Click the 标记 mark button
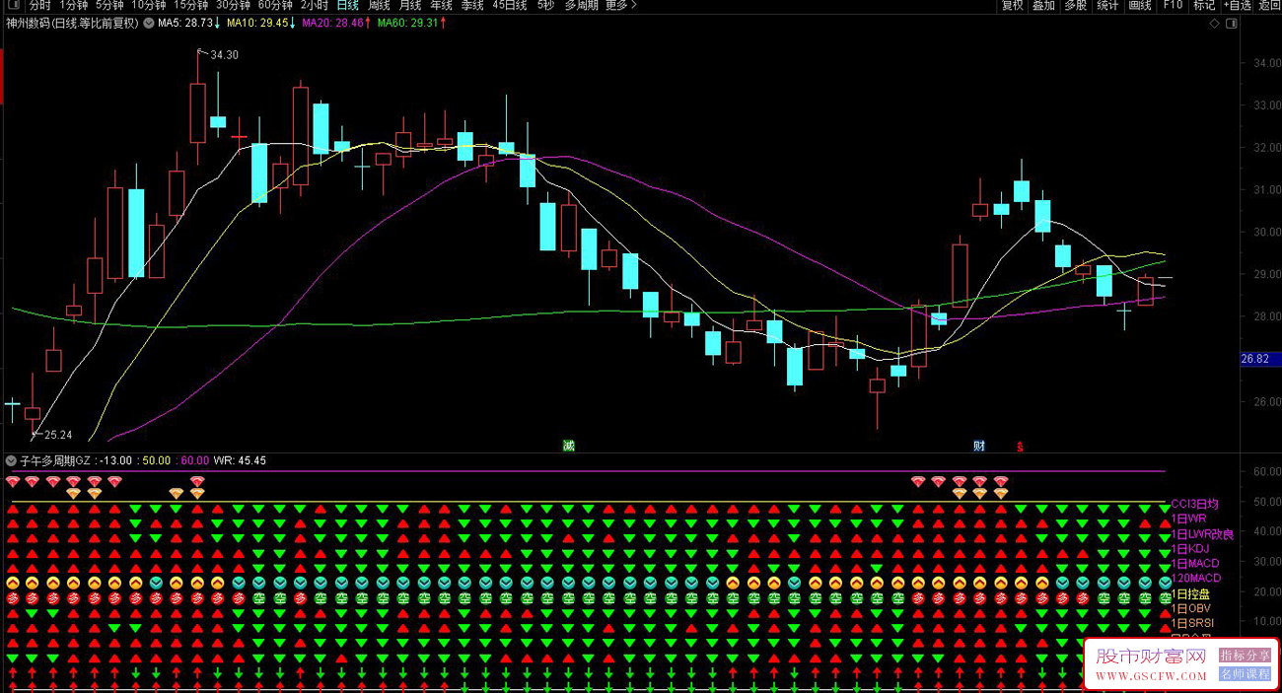Screen dimensions: 1282x693 pos(1204,5)
